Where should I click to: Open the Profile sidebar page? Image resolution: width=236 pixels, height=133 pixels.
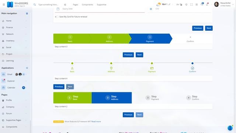(15, 100)
